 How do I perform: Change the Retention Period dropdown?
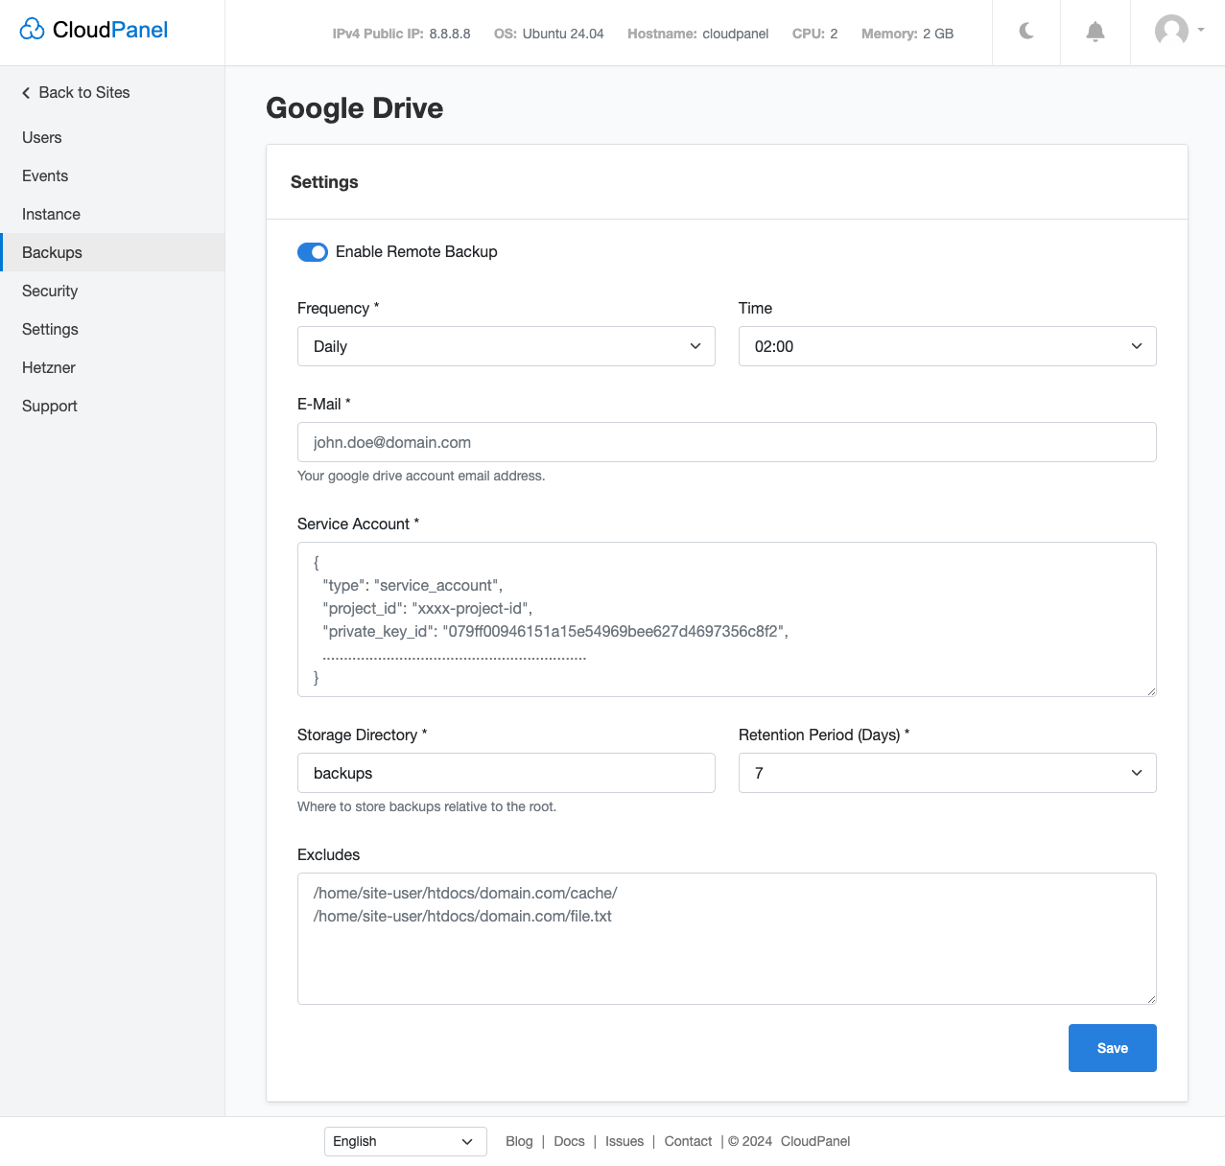[x=947, y=772]
